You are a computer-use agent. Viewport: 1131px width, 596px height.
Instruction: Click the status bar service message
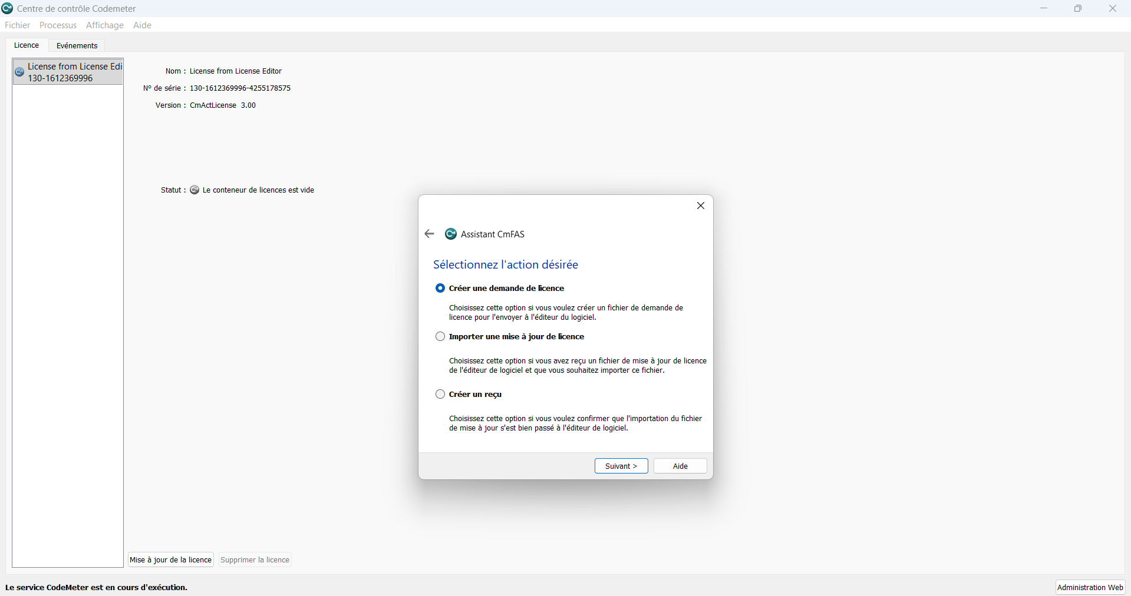[x=96, y=587]
